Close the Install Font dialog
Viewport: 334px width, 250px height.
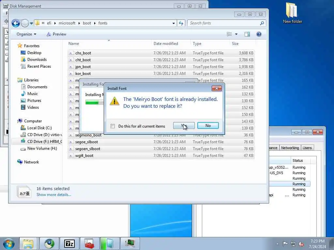point(217,88)
